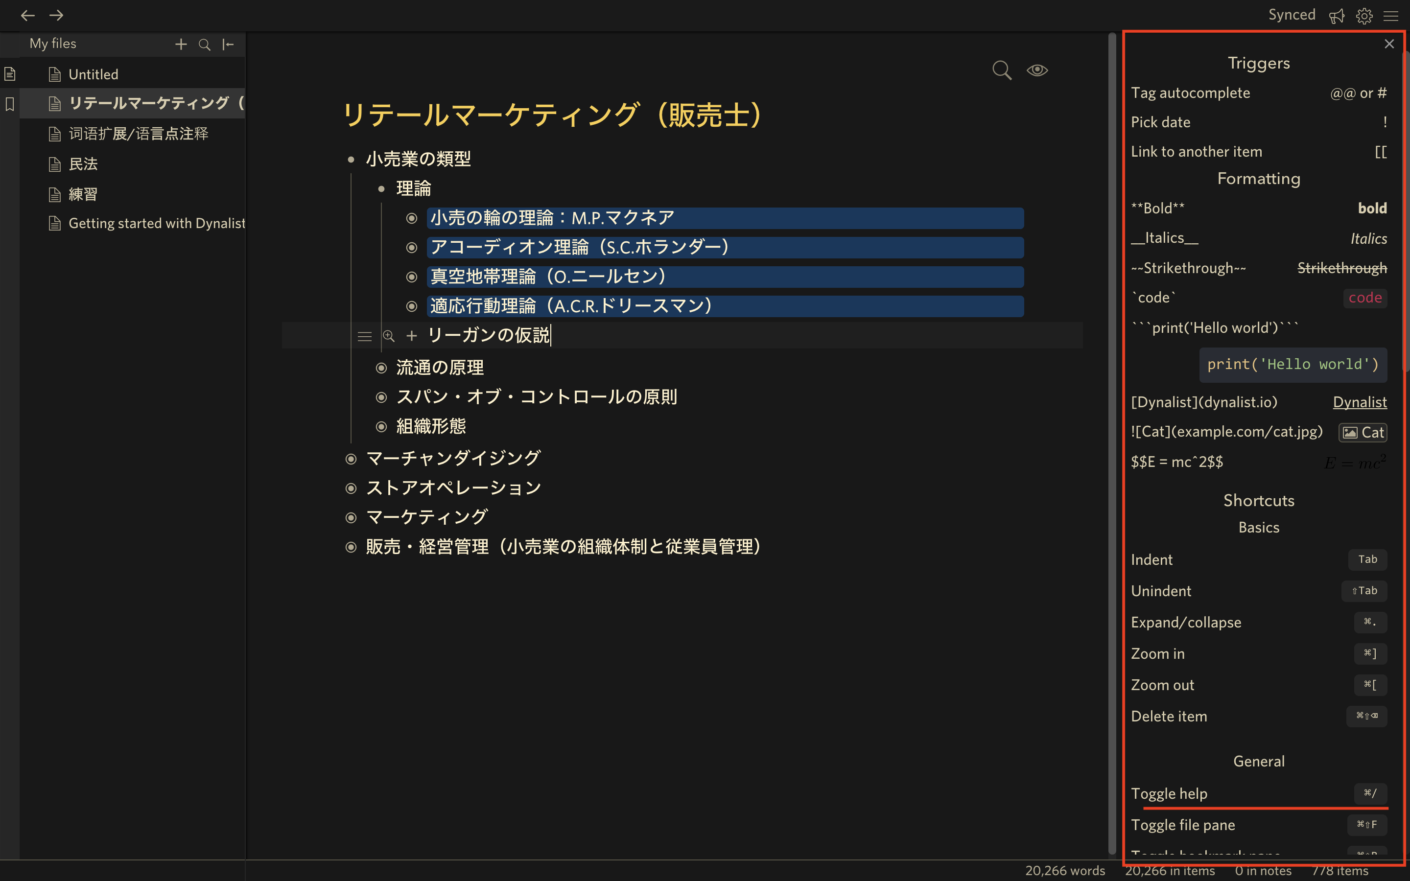Close the help panel
This screenshot has height=881, width=1410.
(x=1389, y=44)
